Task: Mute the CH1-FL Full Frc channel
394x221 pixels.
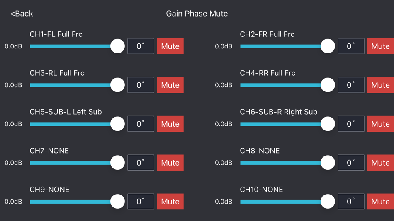Action: tap(170, 46)
